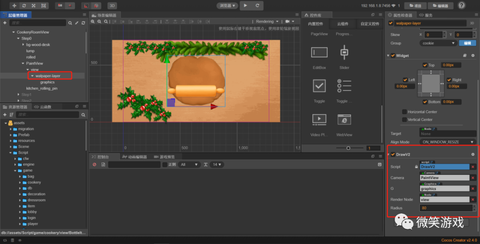Select the lump node
480x244 pixels.
pyautogui.click(x=30, y=51)
